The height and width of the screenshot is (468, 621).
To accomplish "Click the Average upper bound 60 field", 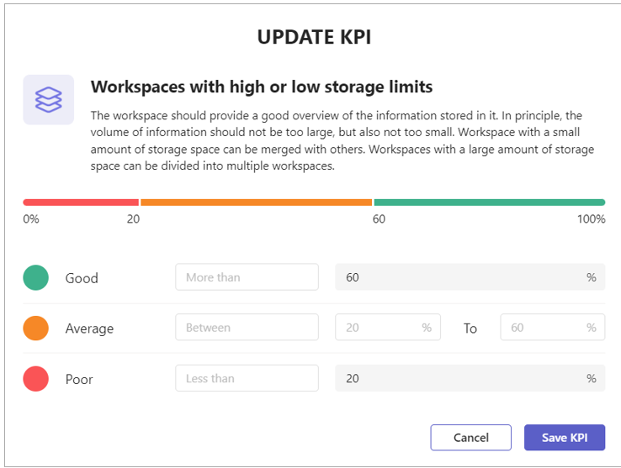I will [553, 327].
